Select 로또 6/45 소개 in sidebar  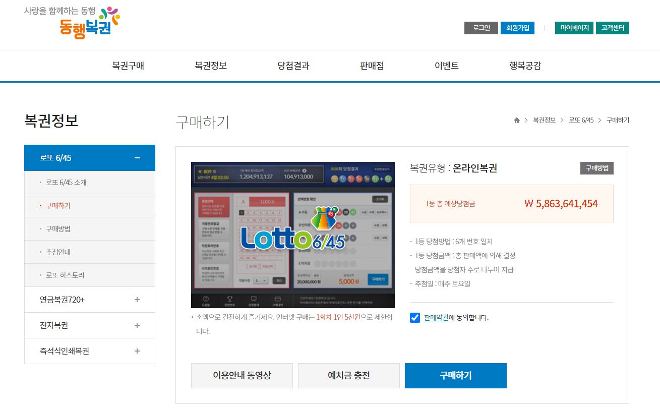(90, 183)
